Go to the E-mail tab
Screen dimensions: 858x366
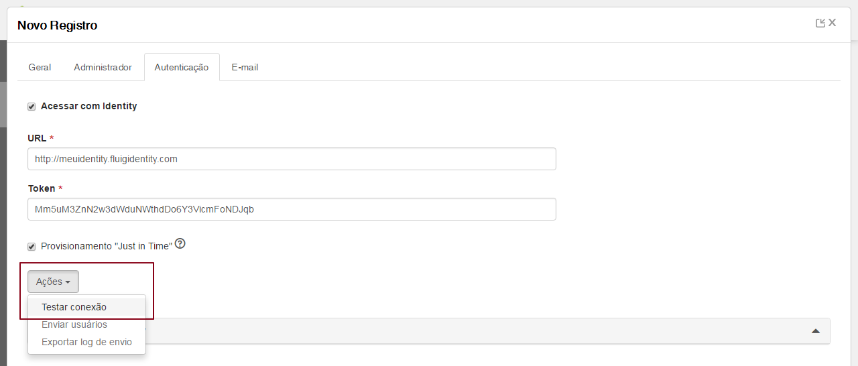(245, 67)
